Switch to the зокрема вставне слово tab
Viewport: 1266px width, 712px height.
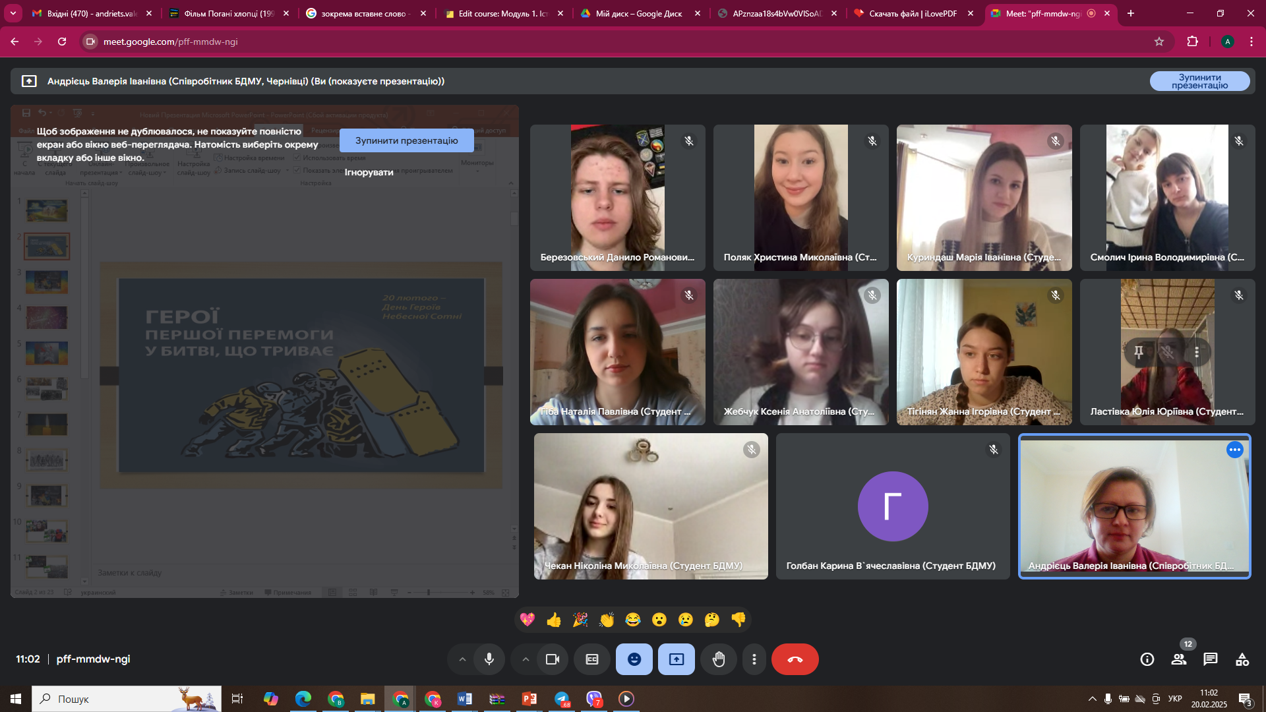click(x=366, y=13)
